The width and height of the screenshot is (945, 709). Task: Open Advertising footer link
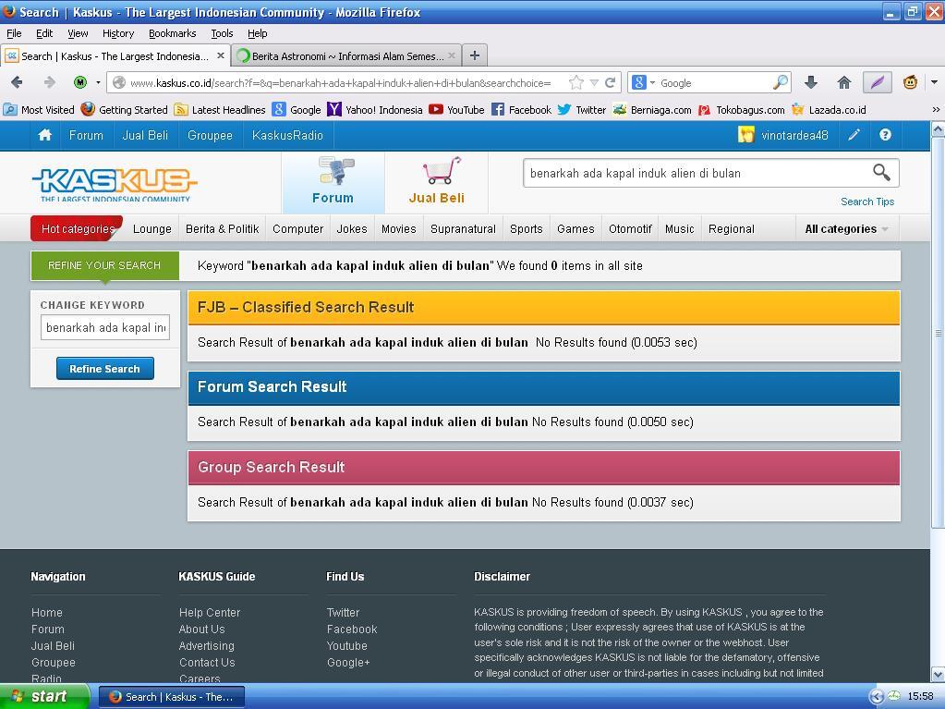(x=206, y=646)
